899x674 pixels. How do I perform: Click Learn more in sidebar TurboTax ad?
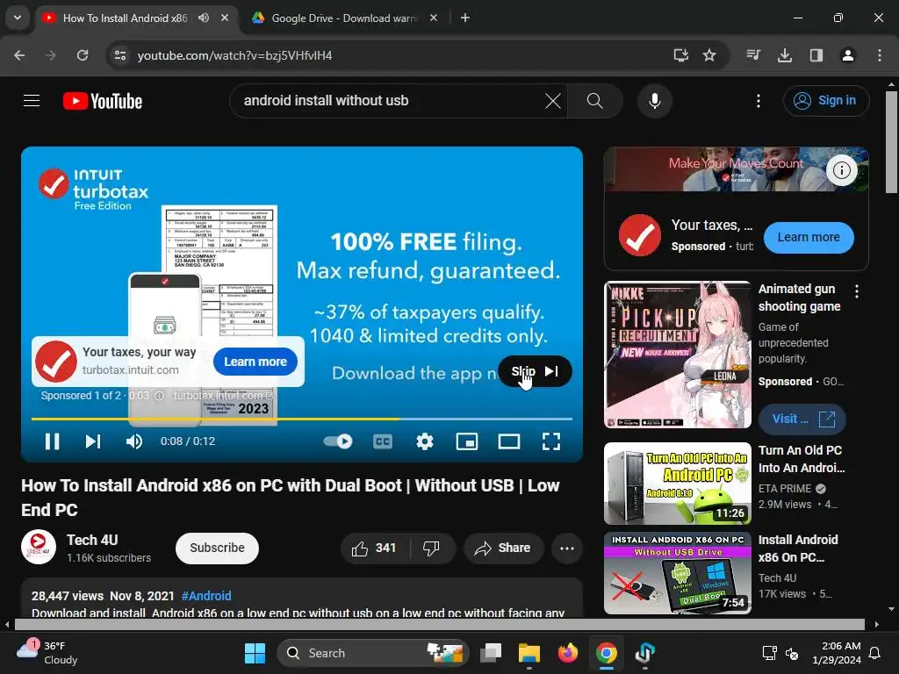point(809,237)
